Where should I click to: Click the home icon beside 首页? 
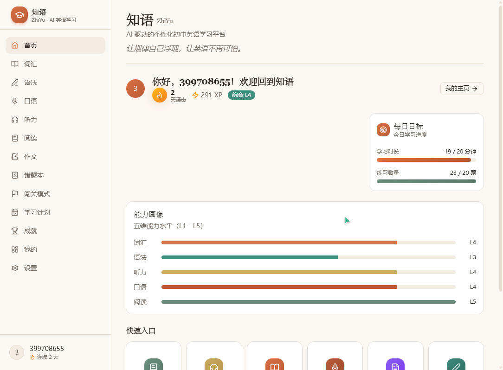pos(15,45)
